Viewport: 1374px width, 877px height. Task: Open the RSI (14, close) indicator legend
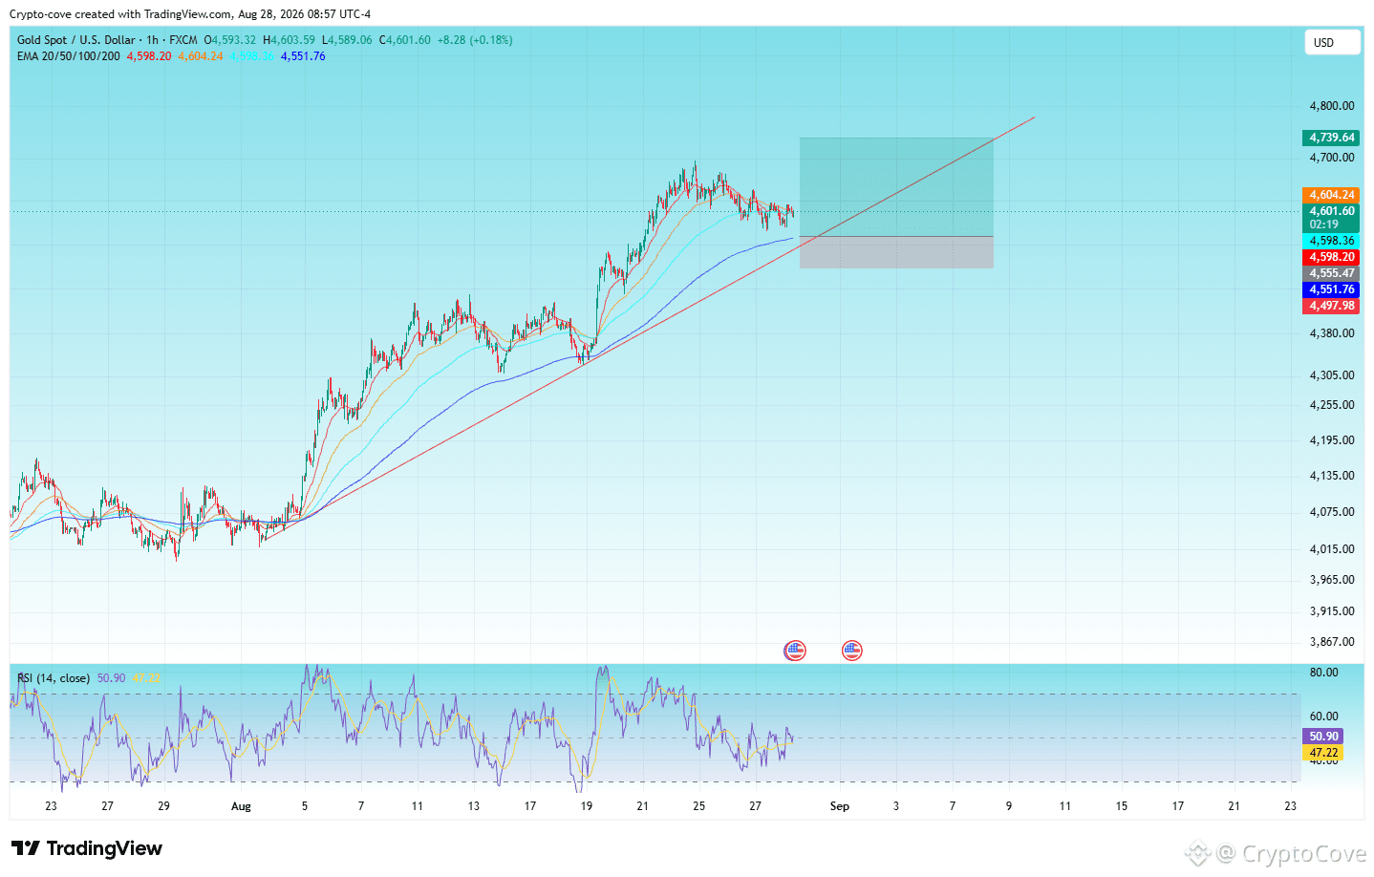coord(54,678)
